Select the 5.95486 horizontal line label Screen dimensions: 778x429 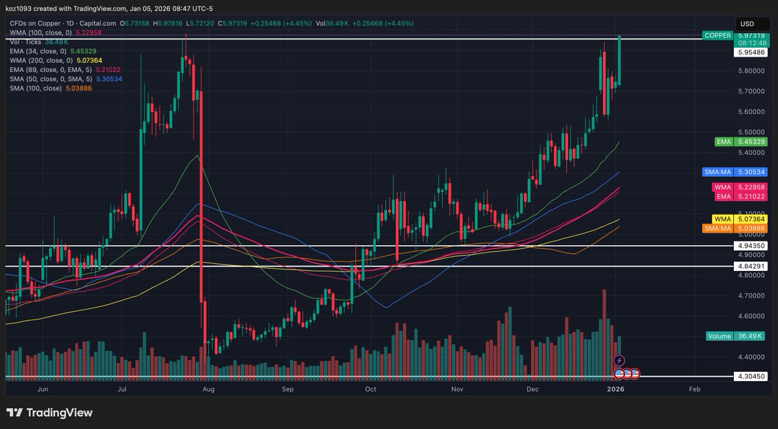[x=751, y=52]
